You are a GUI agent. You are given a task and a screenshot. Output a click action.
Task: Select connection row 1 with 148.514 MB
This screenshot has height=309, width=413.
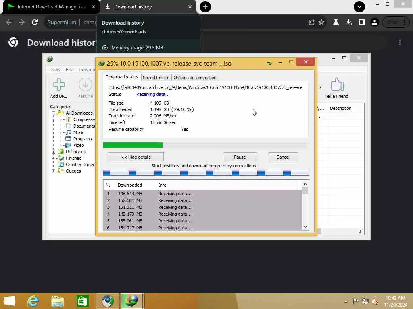202,194
